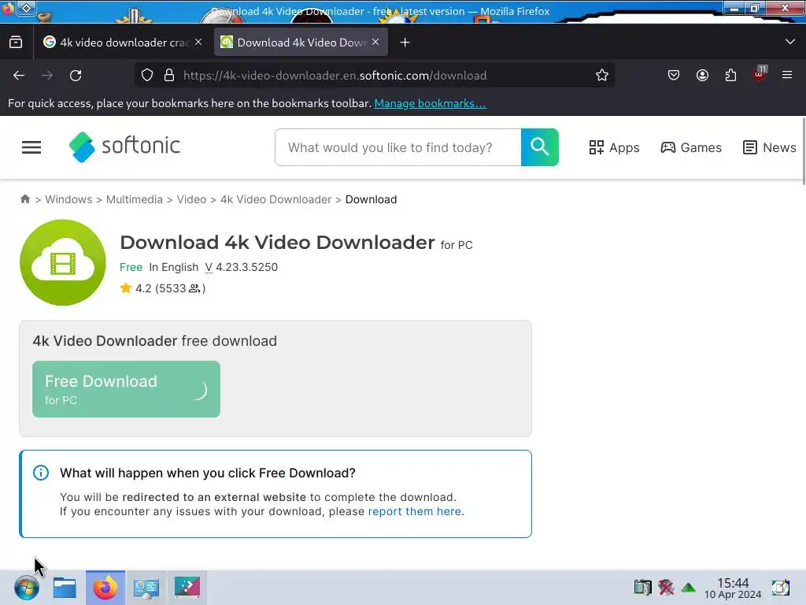Open the Start menu orb
The height and width of the screenshot is (605, 806).
tap(26, 588)
